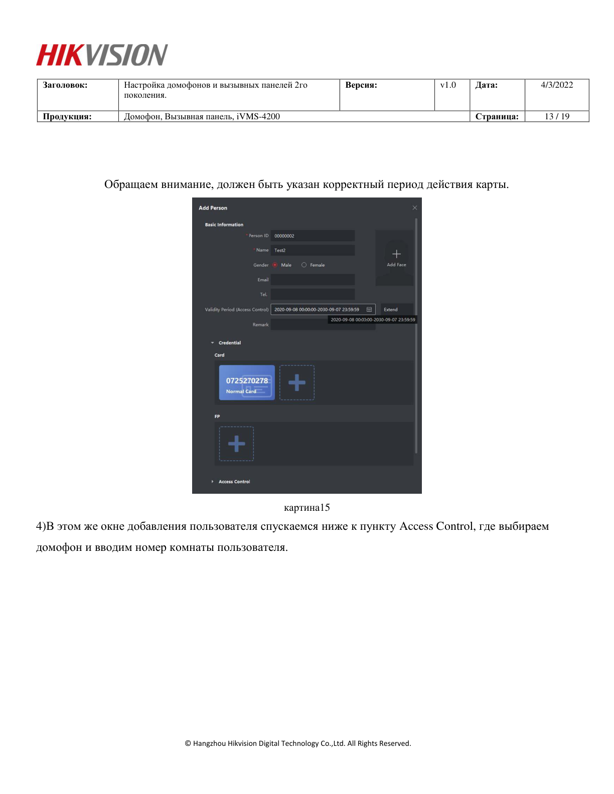Select the Female gender option
The height and width of the screenshot is (794, 614).
click(304, 265)
